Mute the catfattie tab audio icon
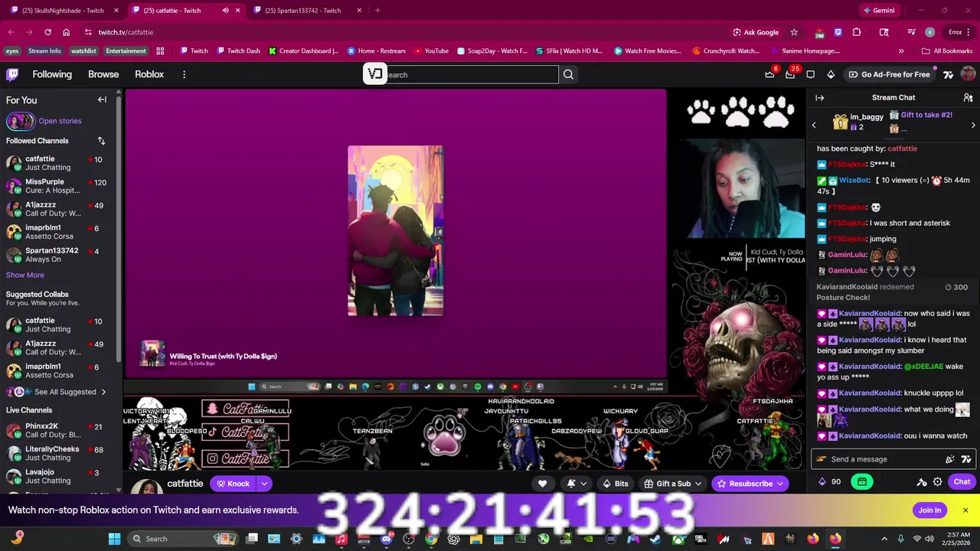 click(225, 11)
